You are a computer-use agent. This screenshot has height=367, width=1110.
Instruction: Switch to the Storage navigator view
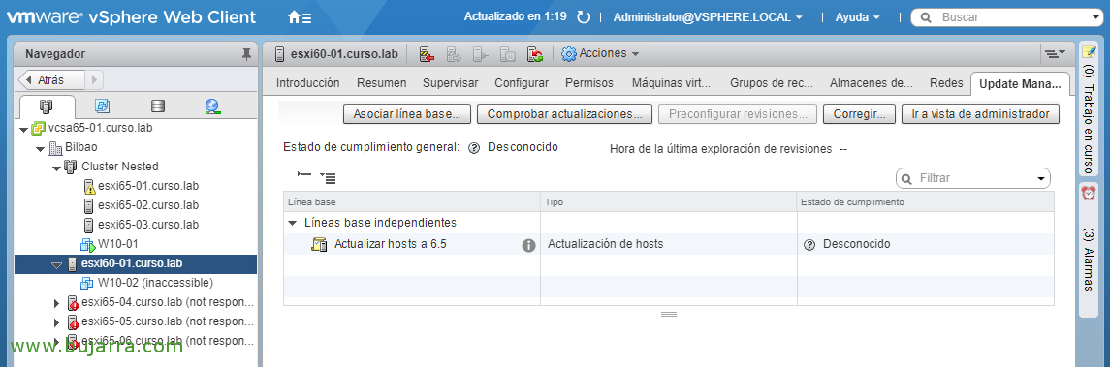158,107
